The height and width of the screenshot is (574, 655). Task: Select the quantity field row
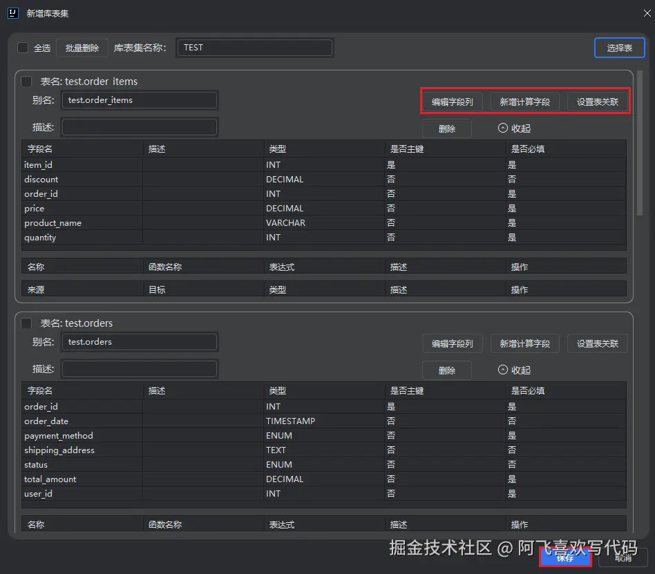click(x=324, y=238)
